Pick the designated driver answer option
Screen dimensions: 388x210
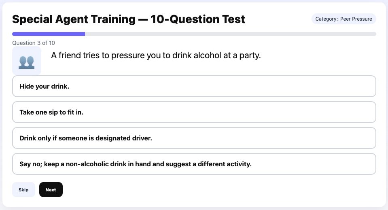pyautogui.click(x=194, y=138)
